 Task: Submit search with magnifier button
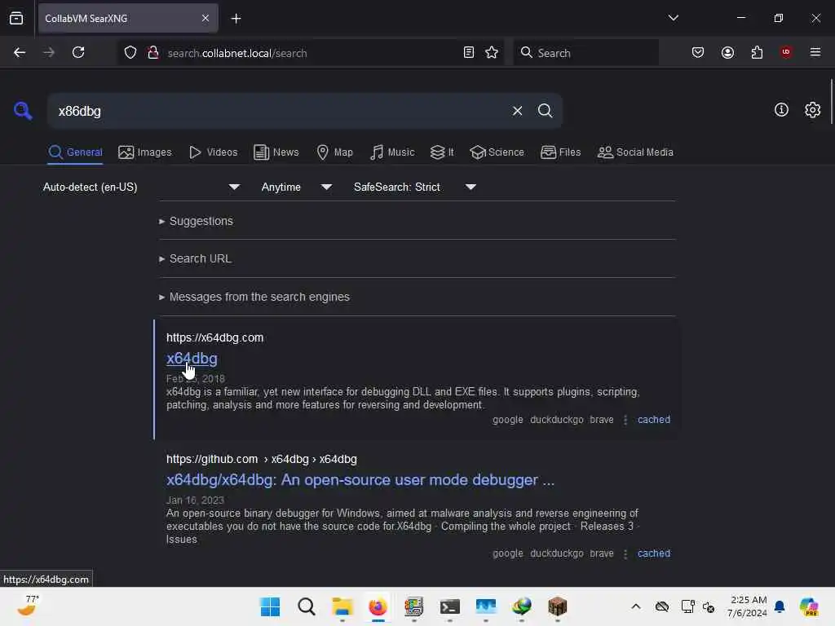(x=545, y=111)
